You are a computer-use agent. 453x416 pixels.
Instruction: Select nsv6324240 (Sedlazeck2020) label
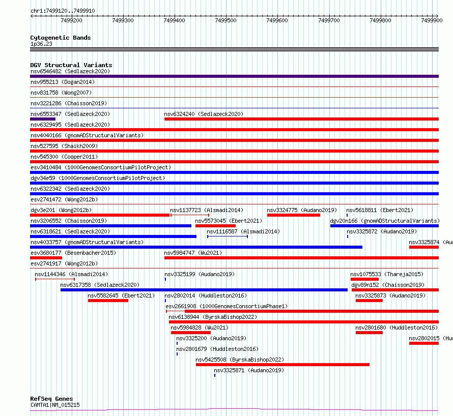coord(204,114)
